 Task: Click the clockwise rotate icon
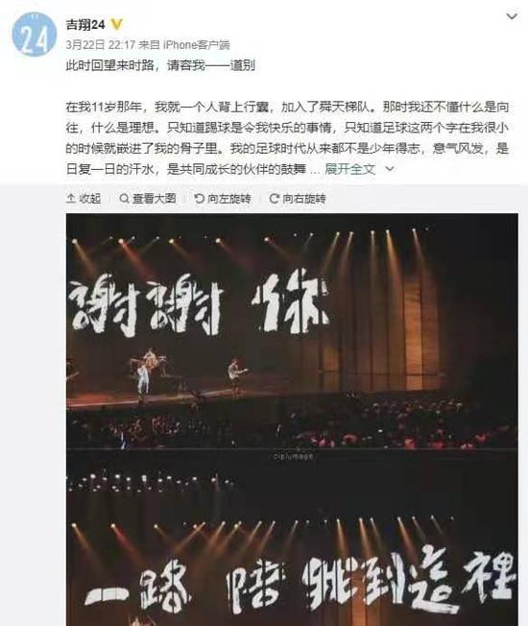274,199
